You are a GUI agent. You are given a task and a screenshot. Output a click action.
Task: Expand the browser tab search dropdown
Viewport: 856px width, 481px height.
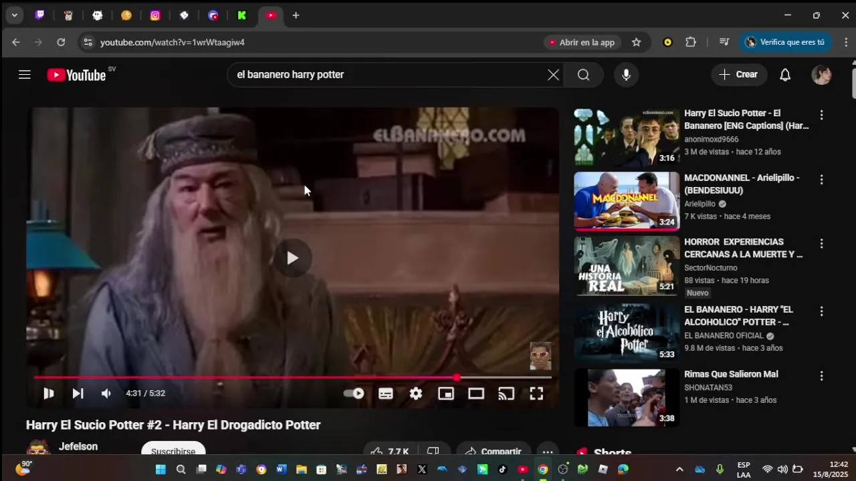pos(14,15)
